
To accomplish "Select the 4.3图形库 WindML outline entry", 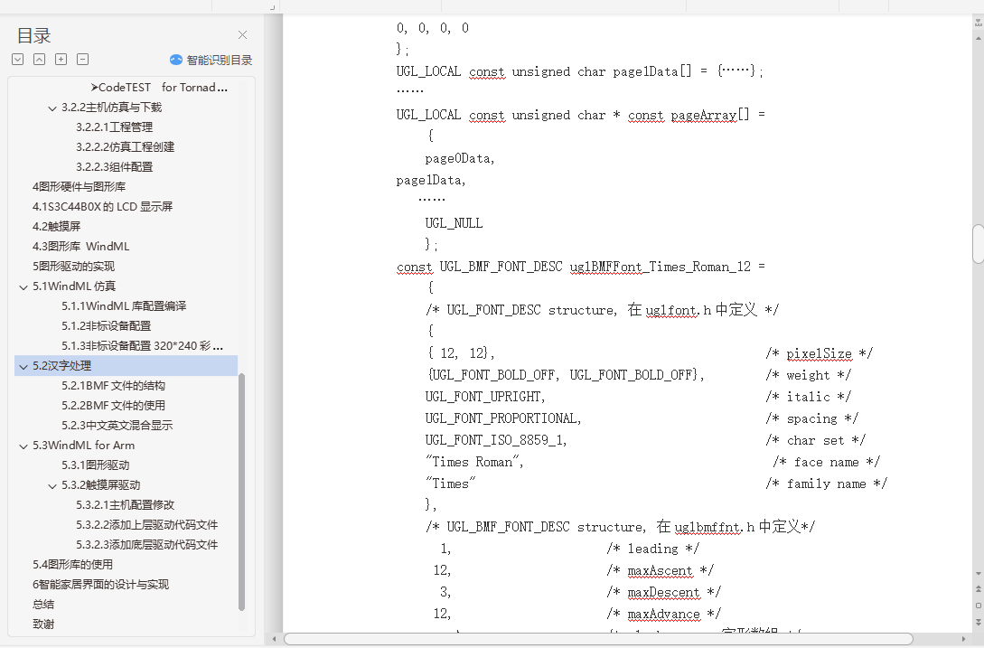I will point(81,246).
